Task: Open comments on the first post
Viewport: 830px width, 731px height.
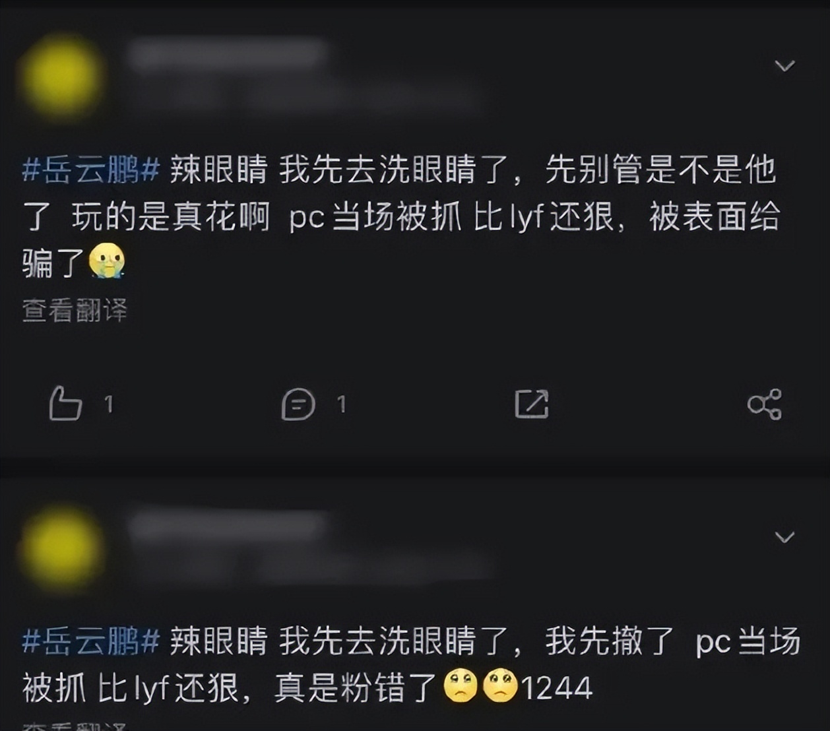Action: coord(298,404)
